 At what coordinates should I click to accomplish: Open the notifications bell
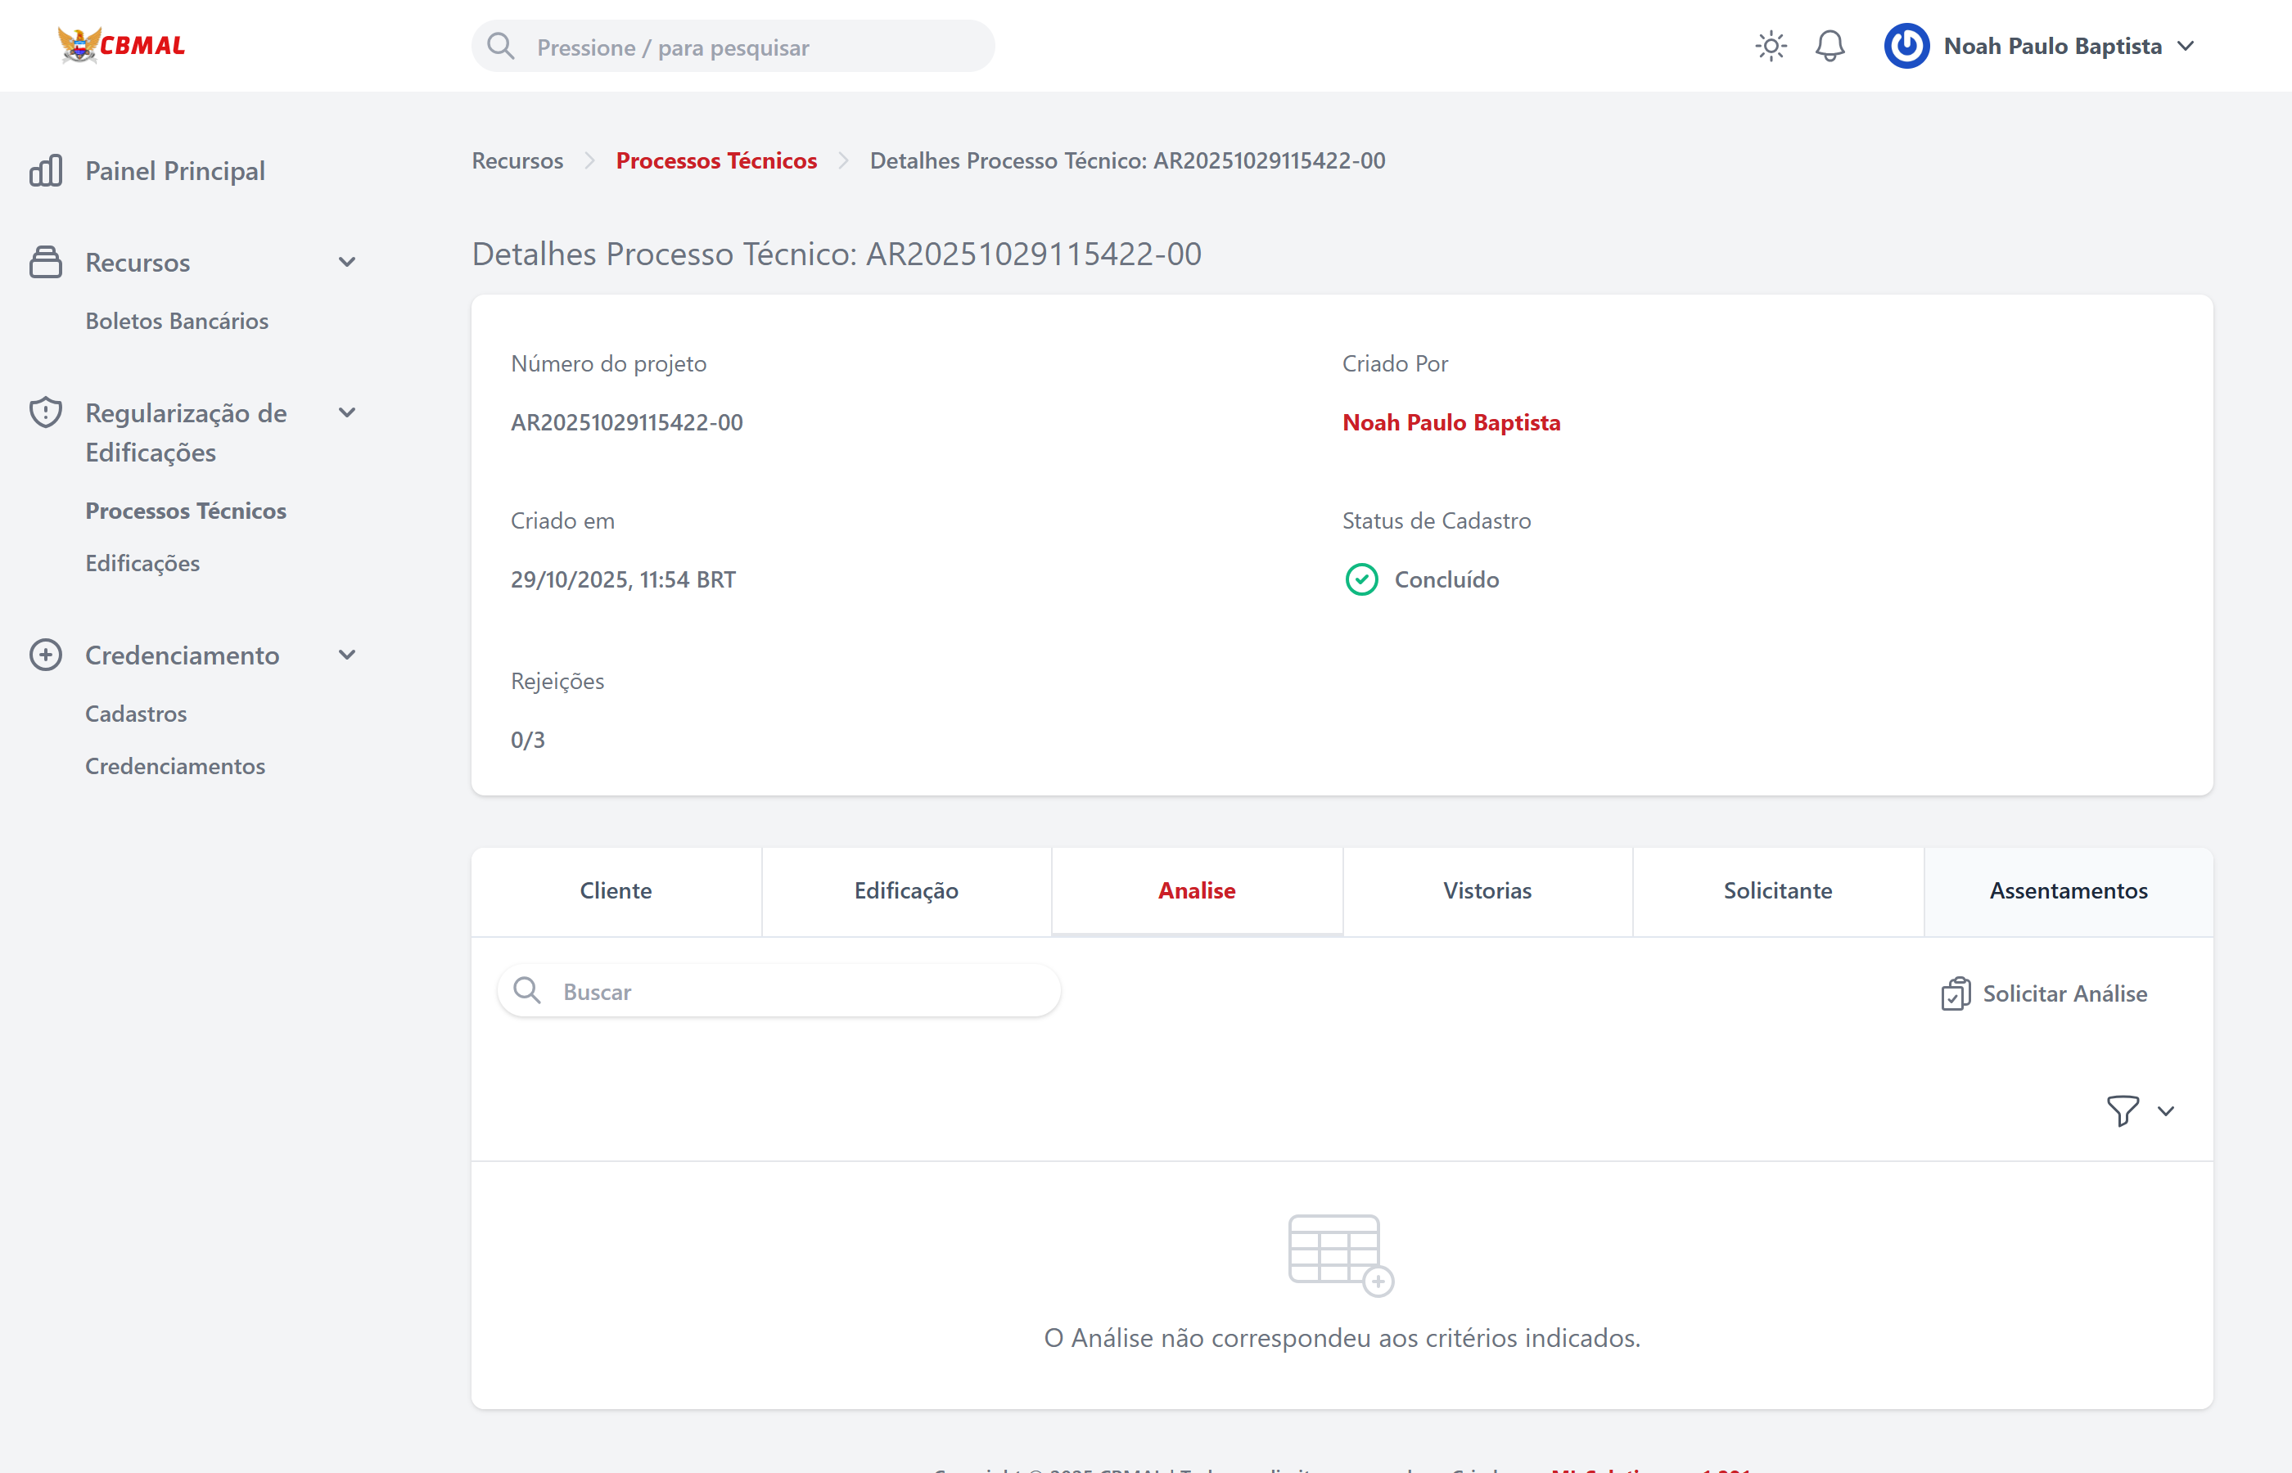pyautogui.click(x=1829, y=46)
